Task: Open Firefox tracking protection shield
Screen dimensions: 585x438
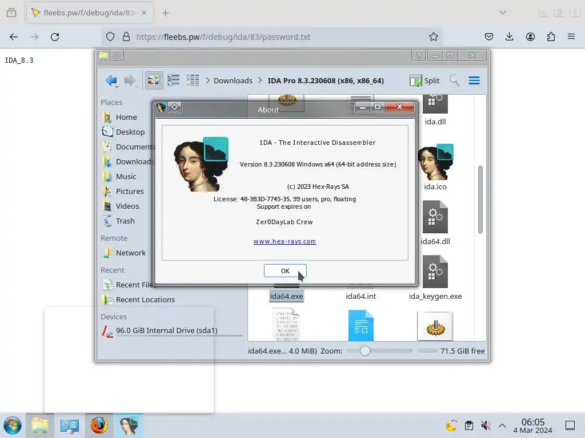Action: [x=110, y=37]
